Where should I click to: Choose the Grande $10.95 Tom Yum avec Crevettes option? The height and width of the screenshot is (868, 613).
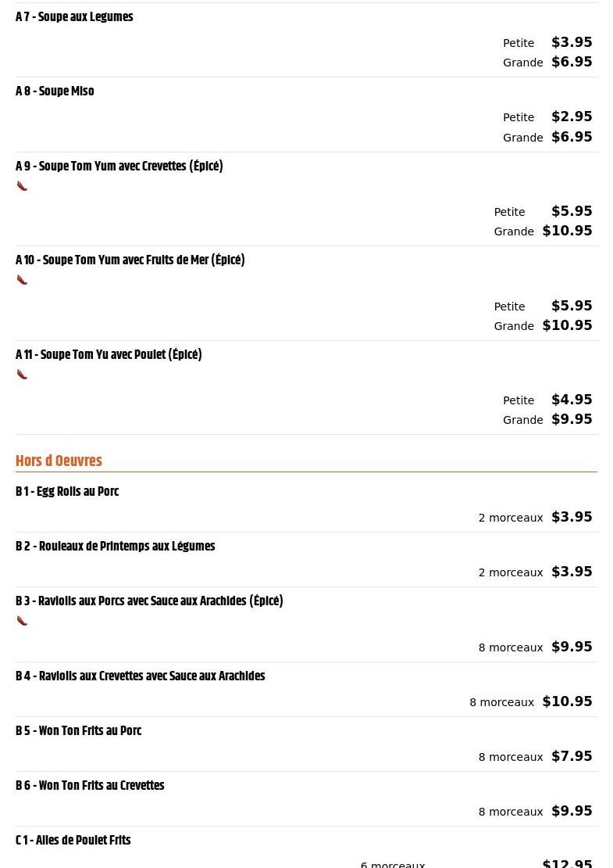coord(543,231)
